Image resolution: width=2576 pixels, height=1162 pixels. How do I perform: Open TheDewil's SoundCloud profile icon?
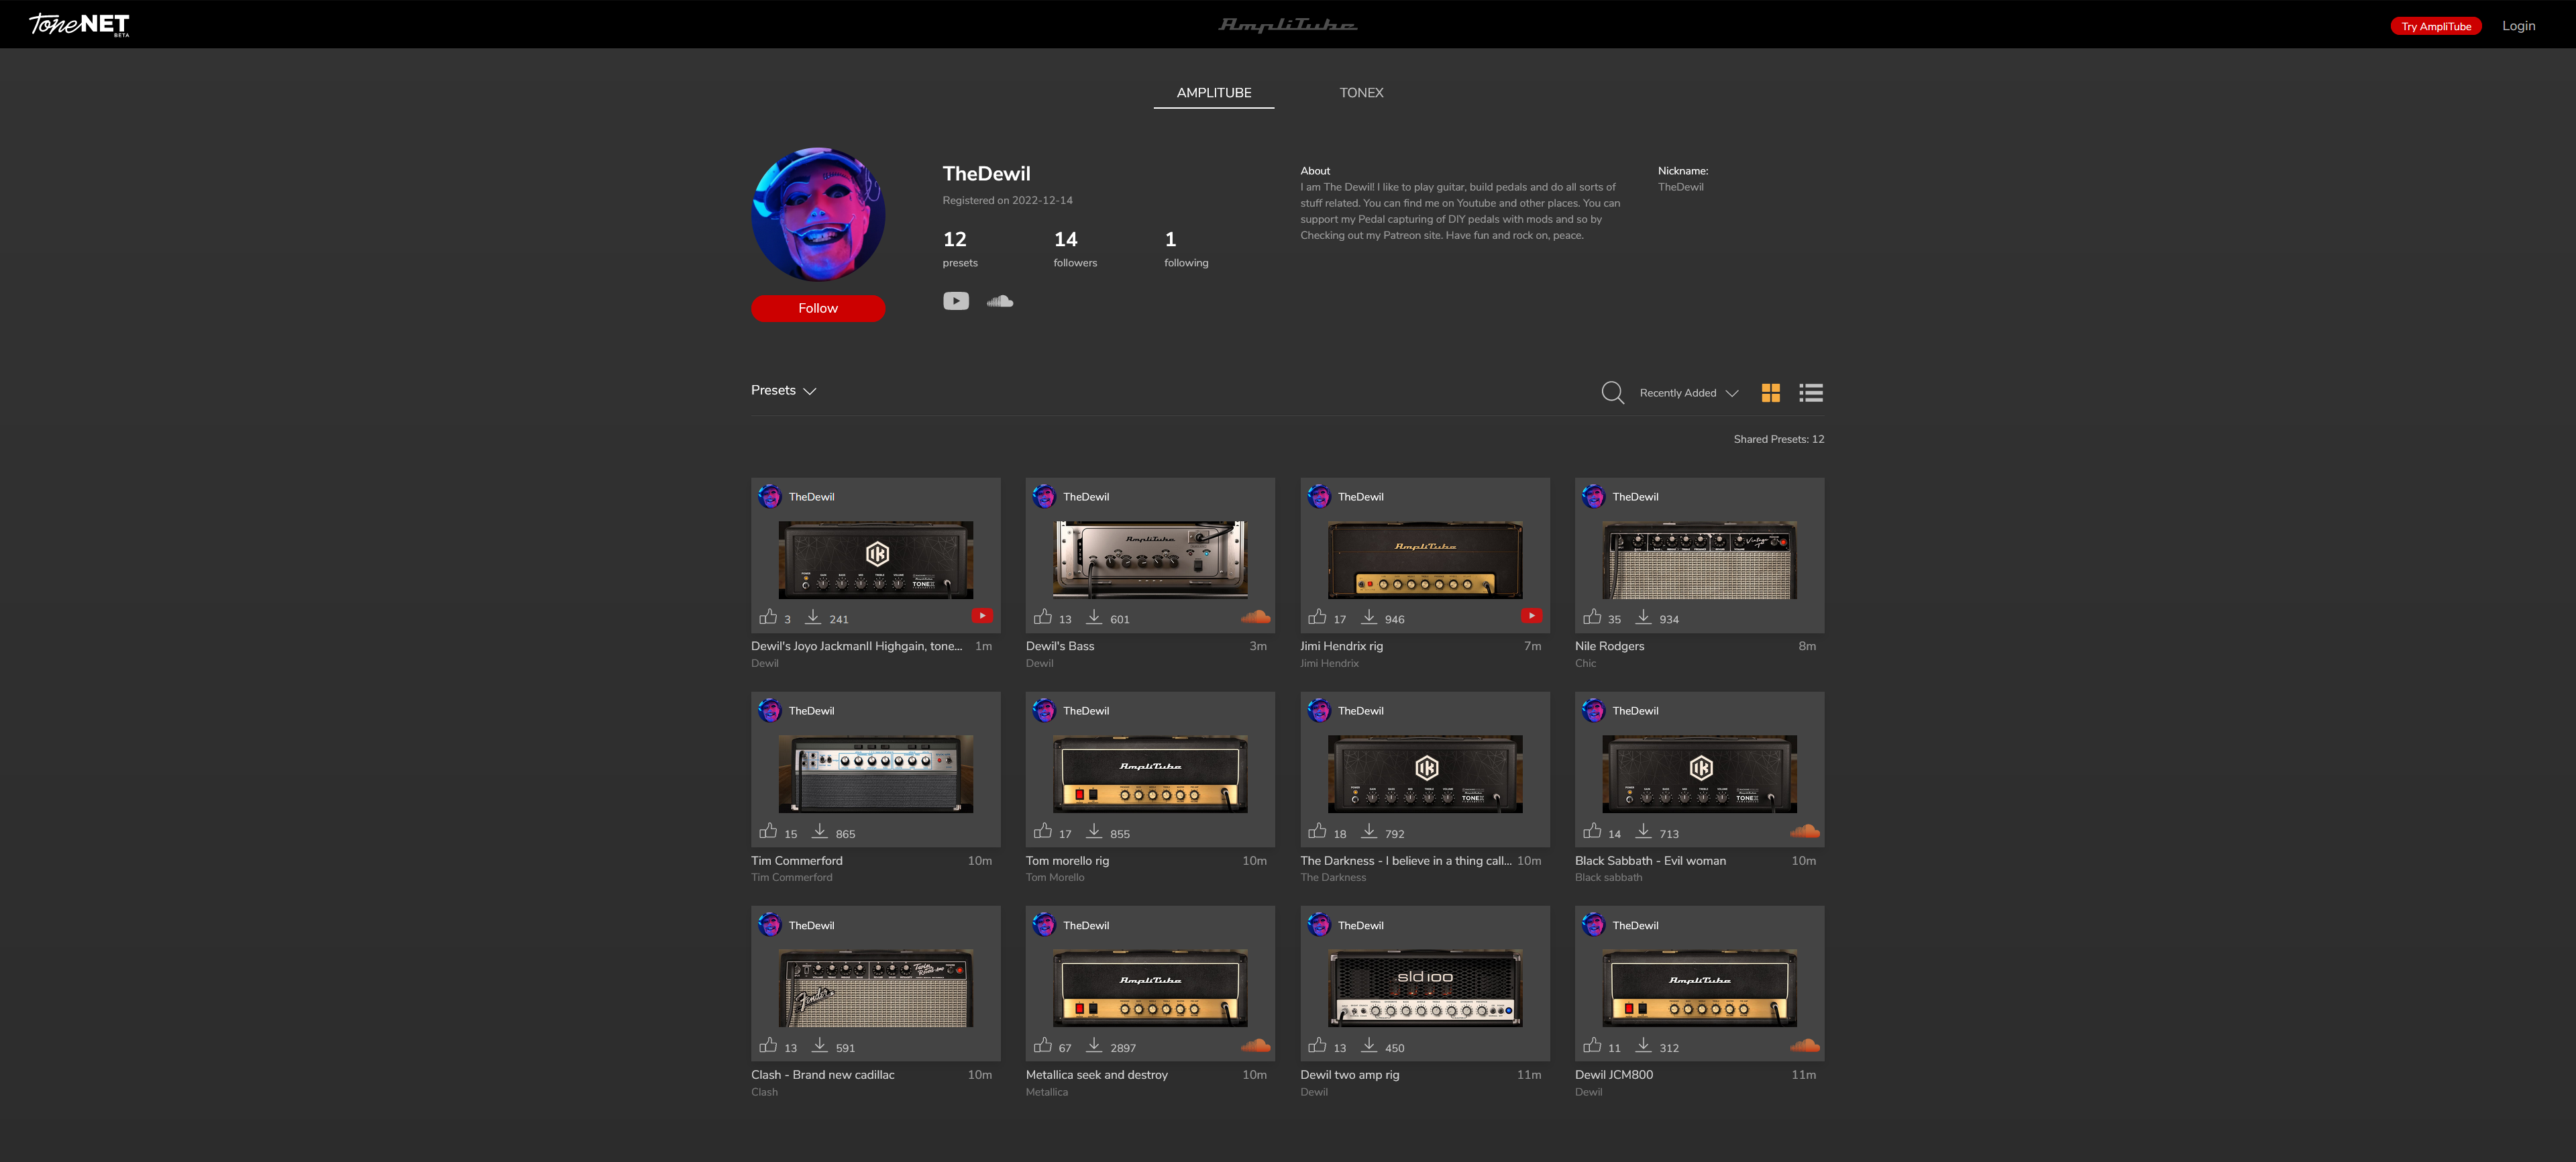1000,301
